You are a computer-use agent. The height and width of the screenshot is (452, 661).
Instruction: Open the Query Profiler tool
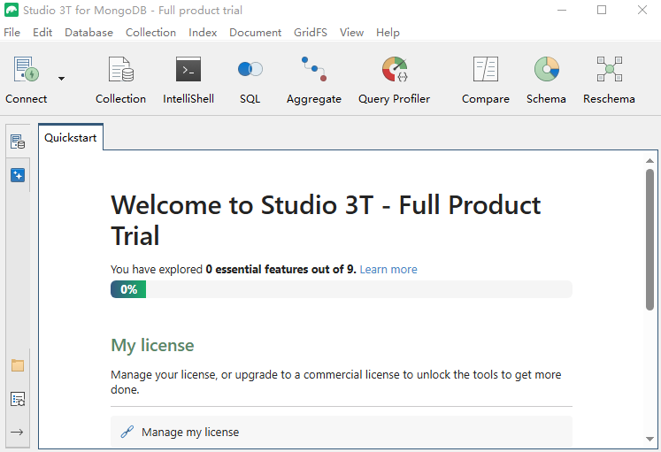(x=394, y=80)
